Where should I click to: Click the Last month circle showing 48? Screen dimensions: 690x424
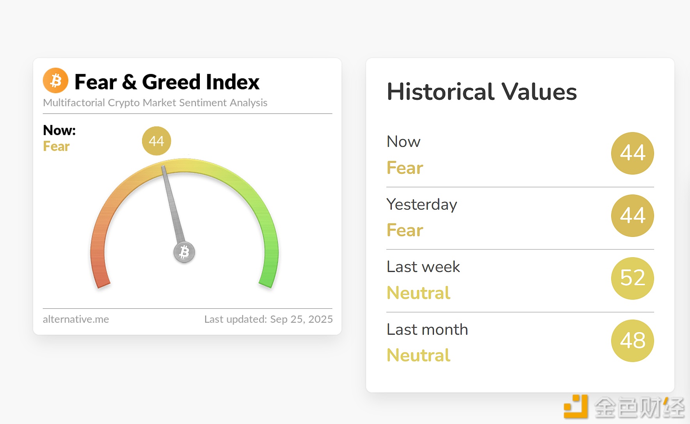[x=632, y=341]
